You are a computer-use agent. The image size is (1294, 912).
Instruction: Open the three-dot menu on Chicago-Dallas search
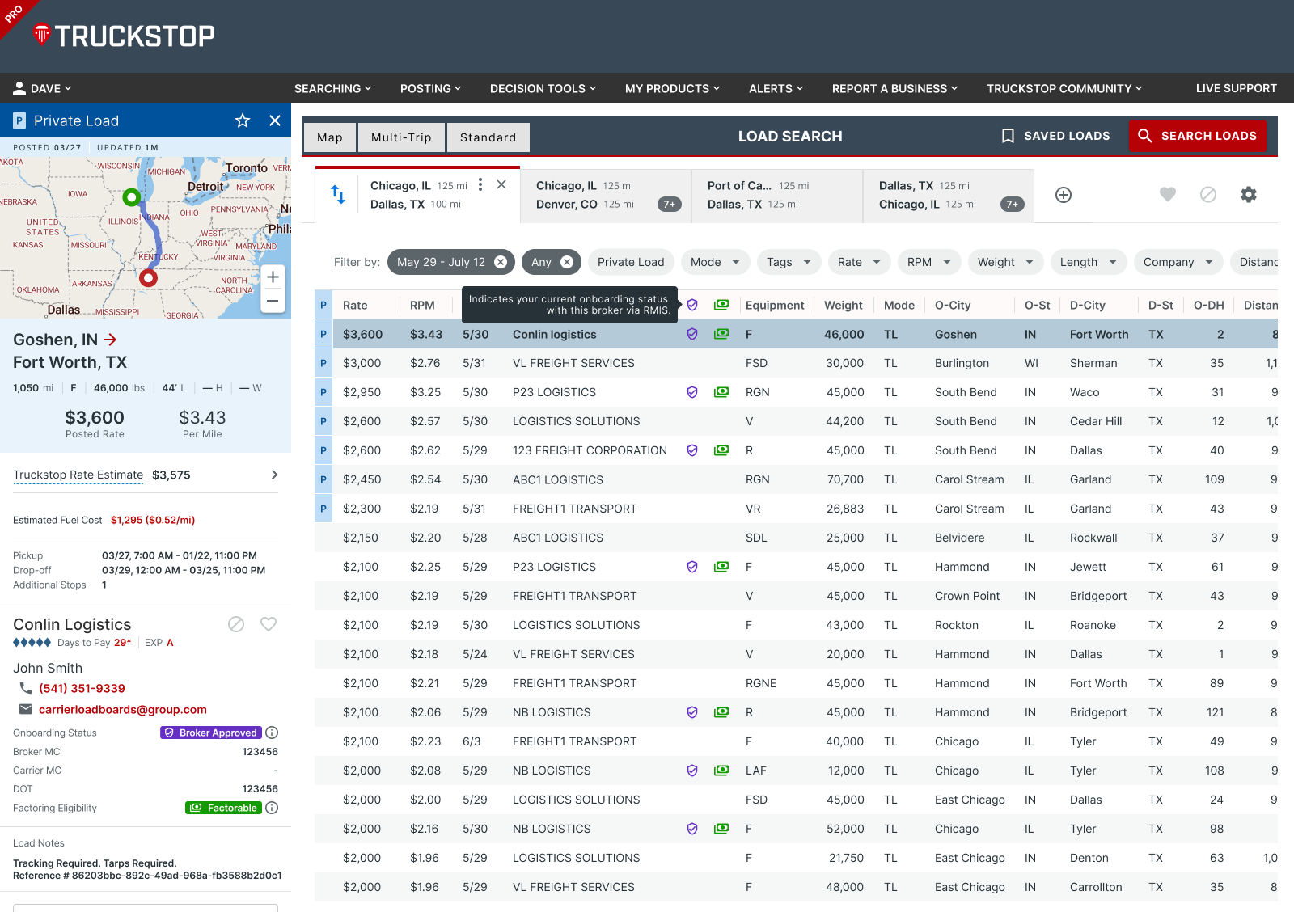[x=480, y=185]
